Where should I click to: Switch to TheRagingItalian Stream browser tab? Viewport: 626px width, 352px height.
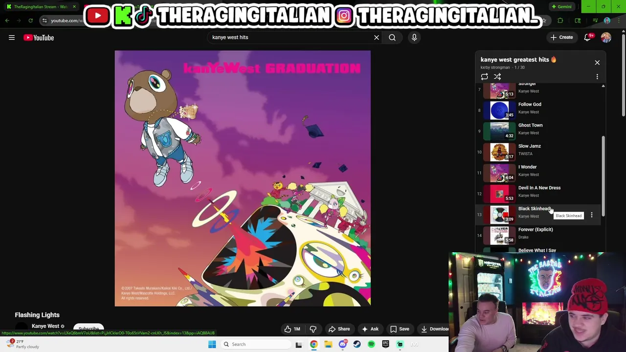41,7
